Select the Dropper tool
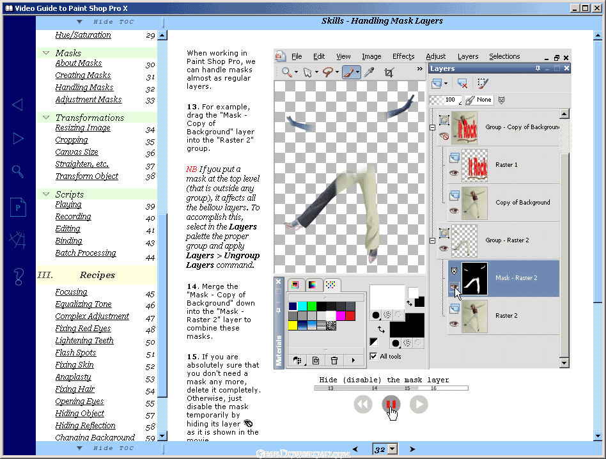 [369, 72]
